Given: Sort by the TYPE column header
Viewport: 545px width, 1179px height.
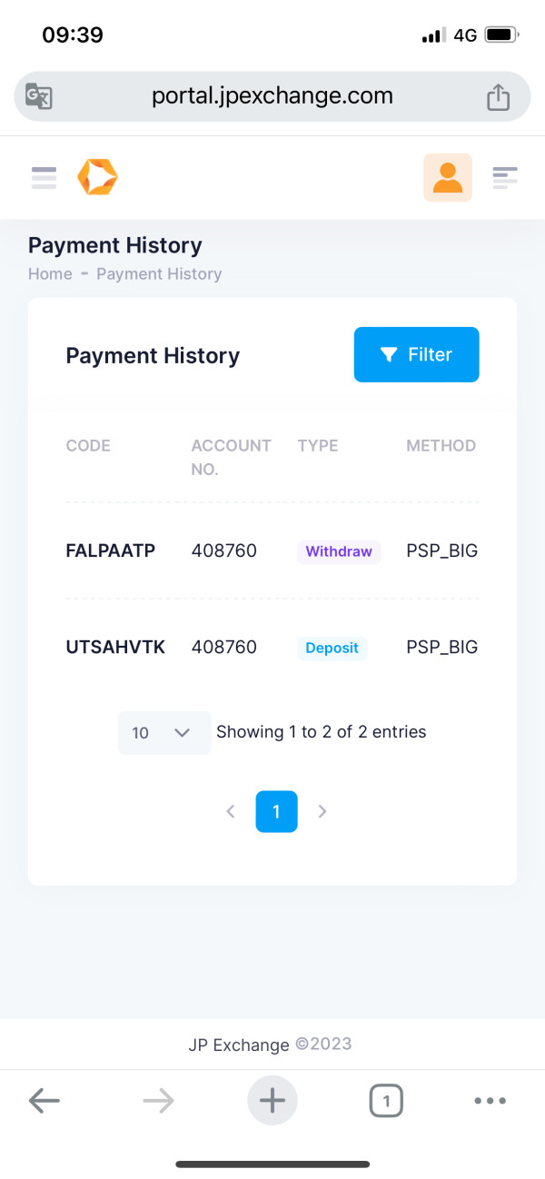Looking at the screenshot, I should 318,445.
